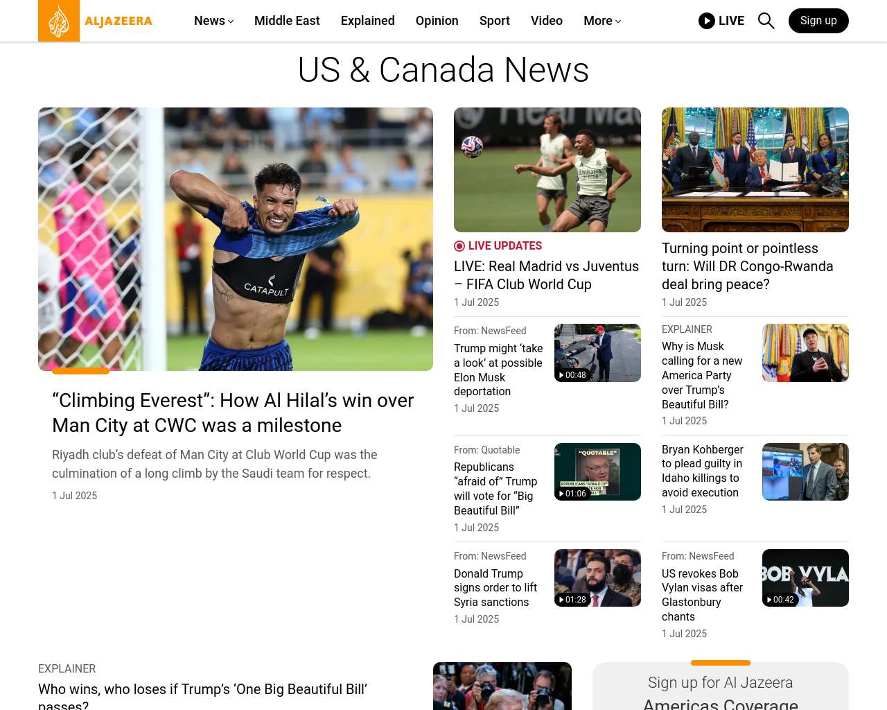Click the Sign up button
The width and height of the screenshot is (887, 710).
coord(818,21)
